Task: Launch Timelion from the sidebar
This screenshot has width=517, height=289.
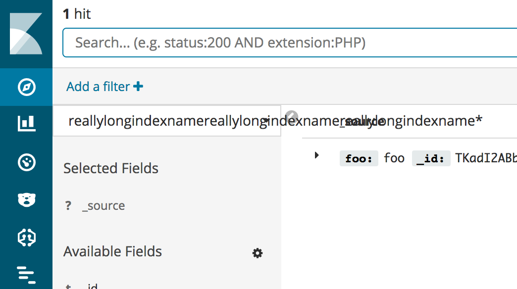Action: pyautogui.click(x=27, y=199)
